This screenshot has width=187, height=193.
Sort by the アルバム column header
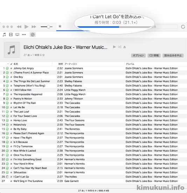click(x=130, y=64)
